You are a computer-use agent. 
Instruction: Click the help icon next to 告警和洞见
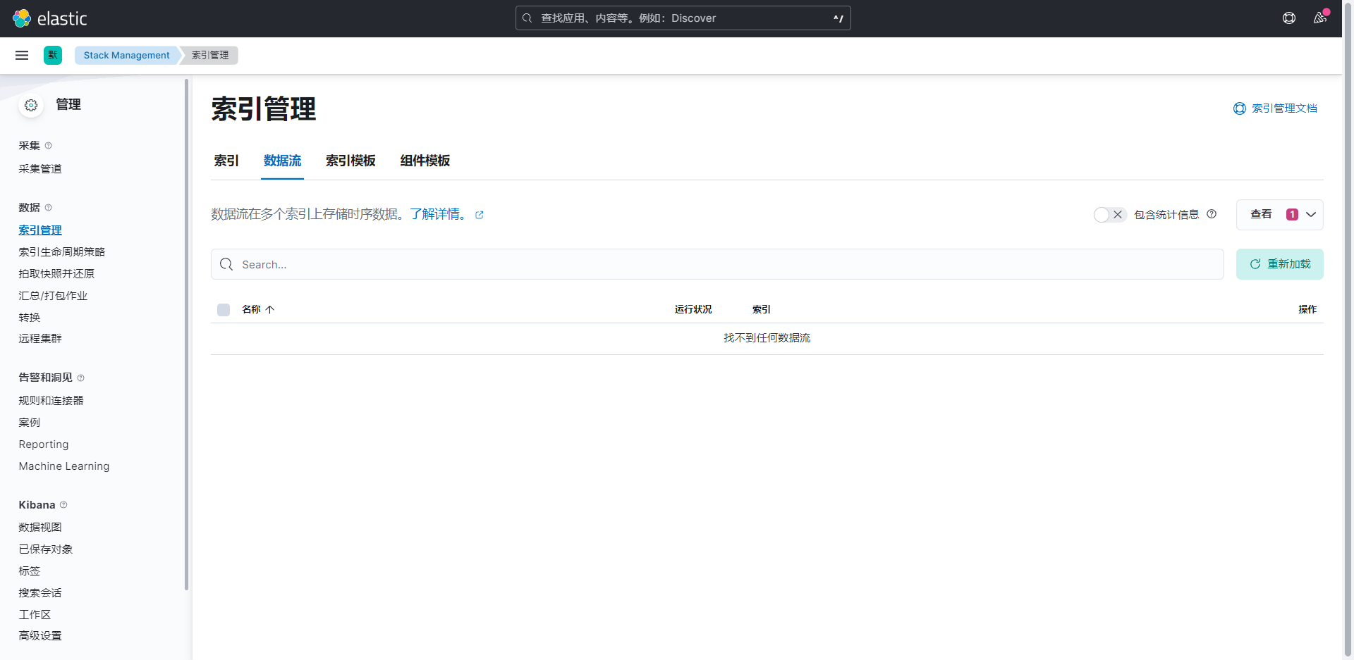(x=80, y=378)
